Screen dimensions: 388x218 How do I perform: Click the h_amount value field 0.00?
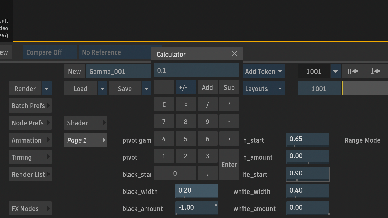tap(308, 157)
